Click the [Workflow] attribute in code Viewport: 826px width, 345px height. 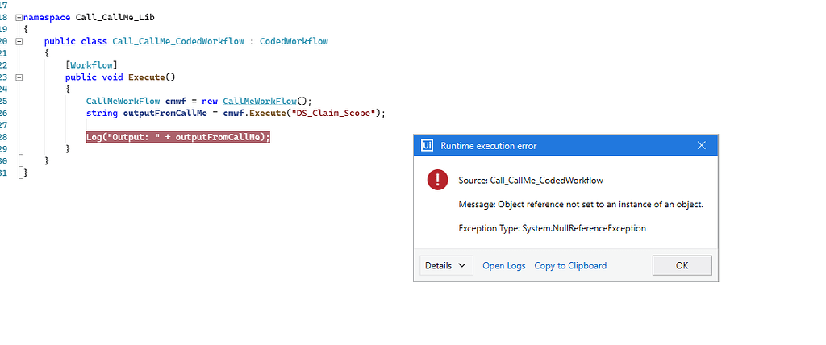92,64
